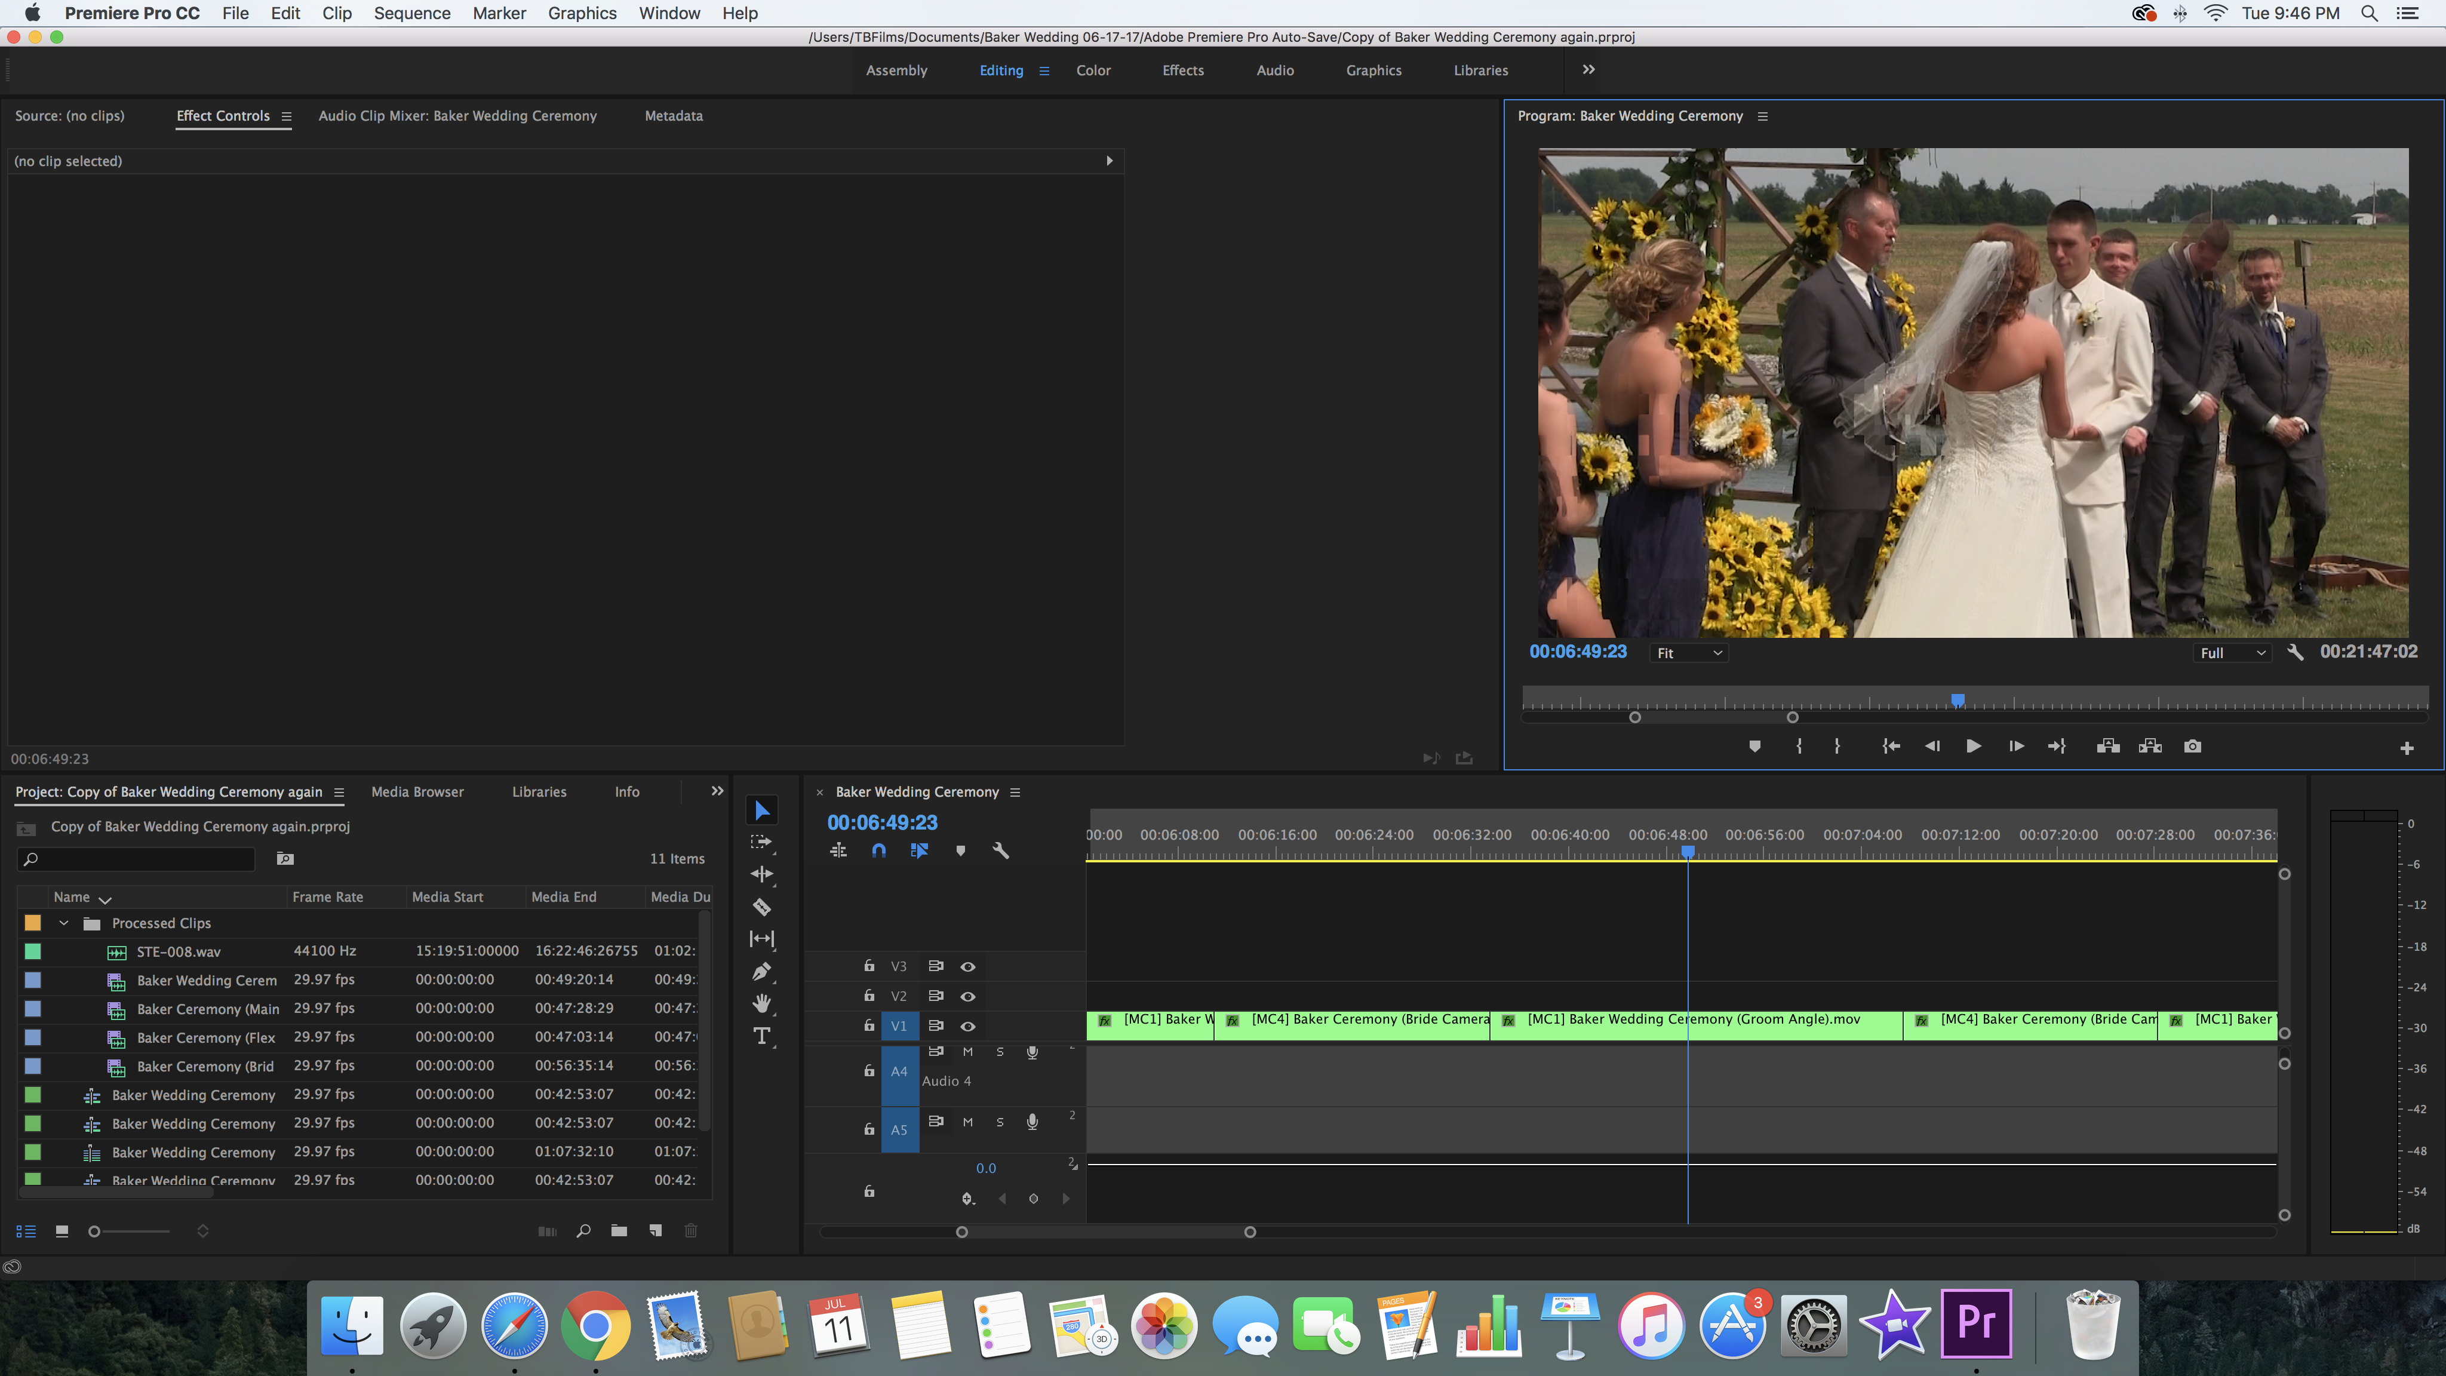The image size is (2446, 1376).
Task: Toggle lock on V1 track
Action: coord(869,1025)
